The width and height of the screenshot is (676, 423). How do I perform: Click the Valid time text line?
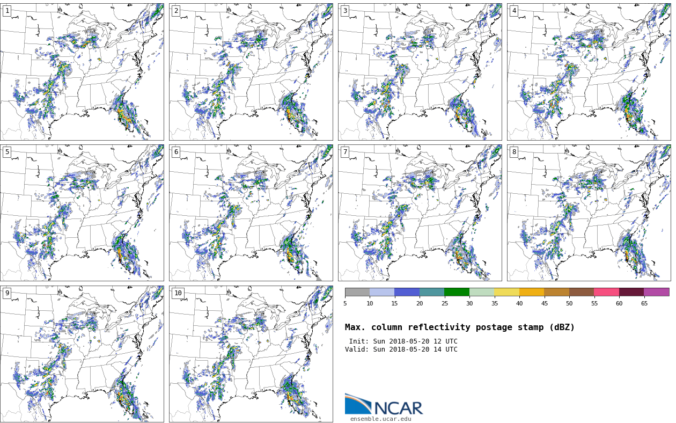(x=401, y=349)
